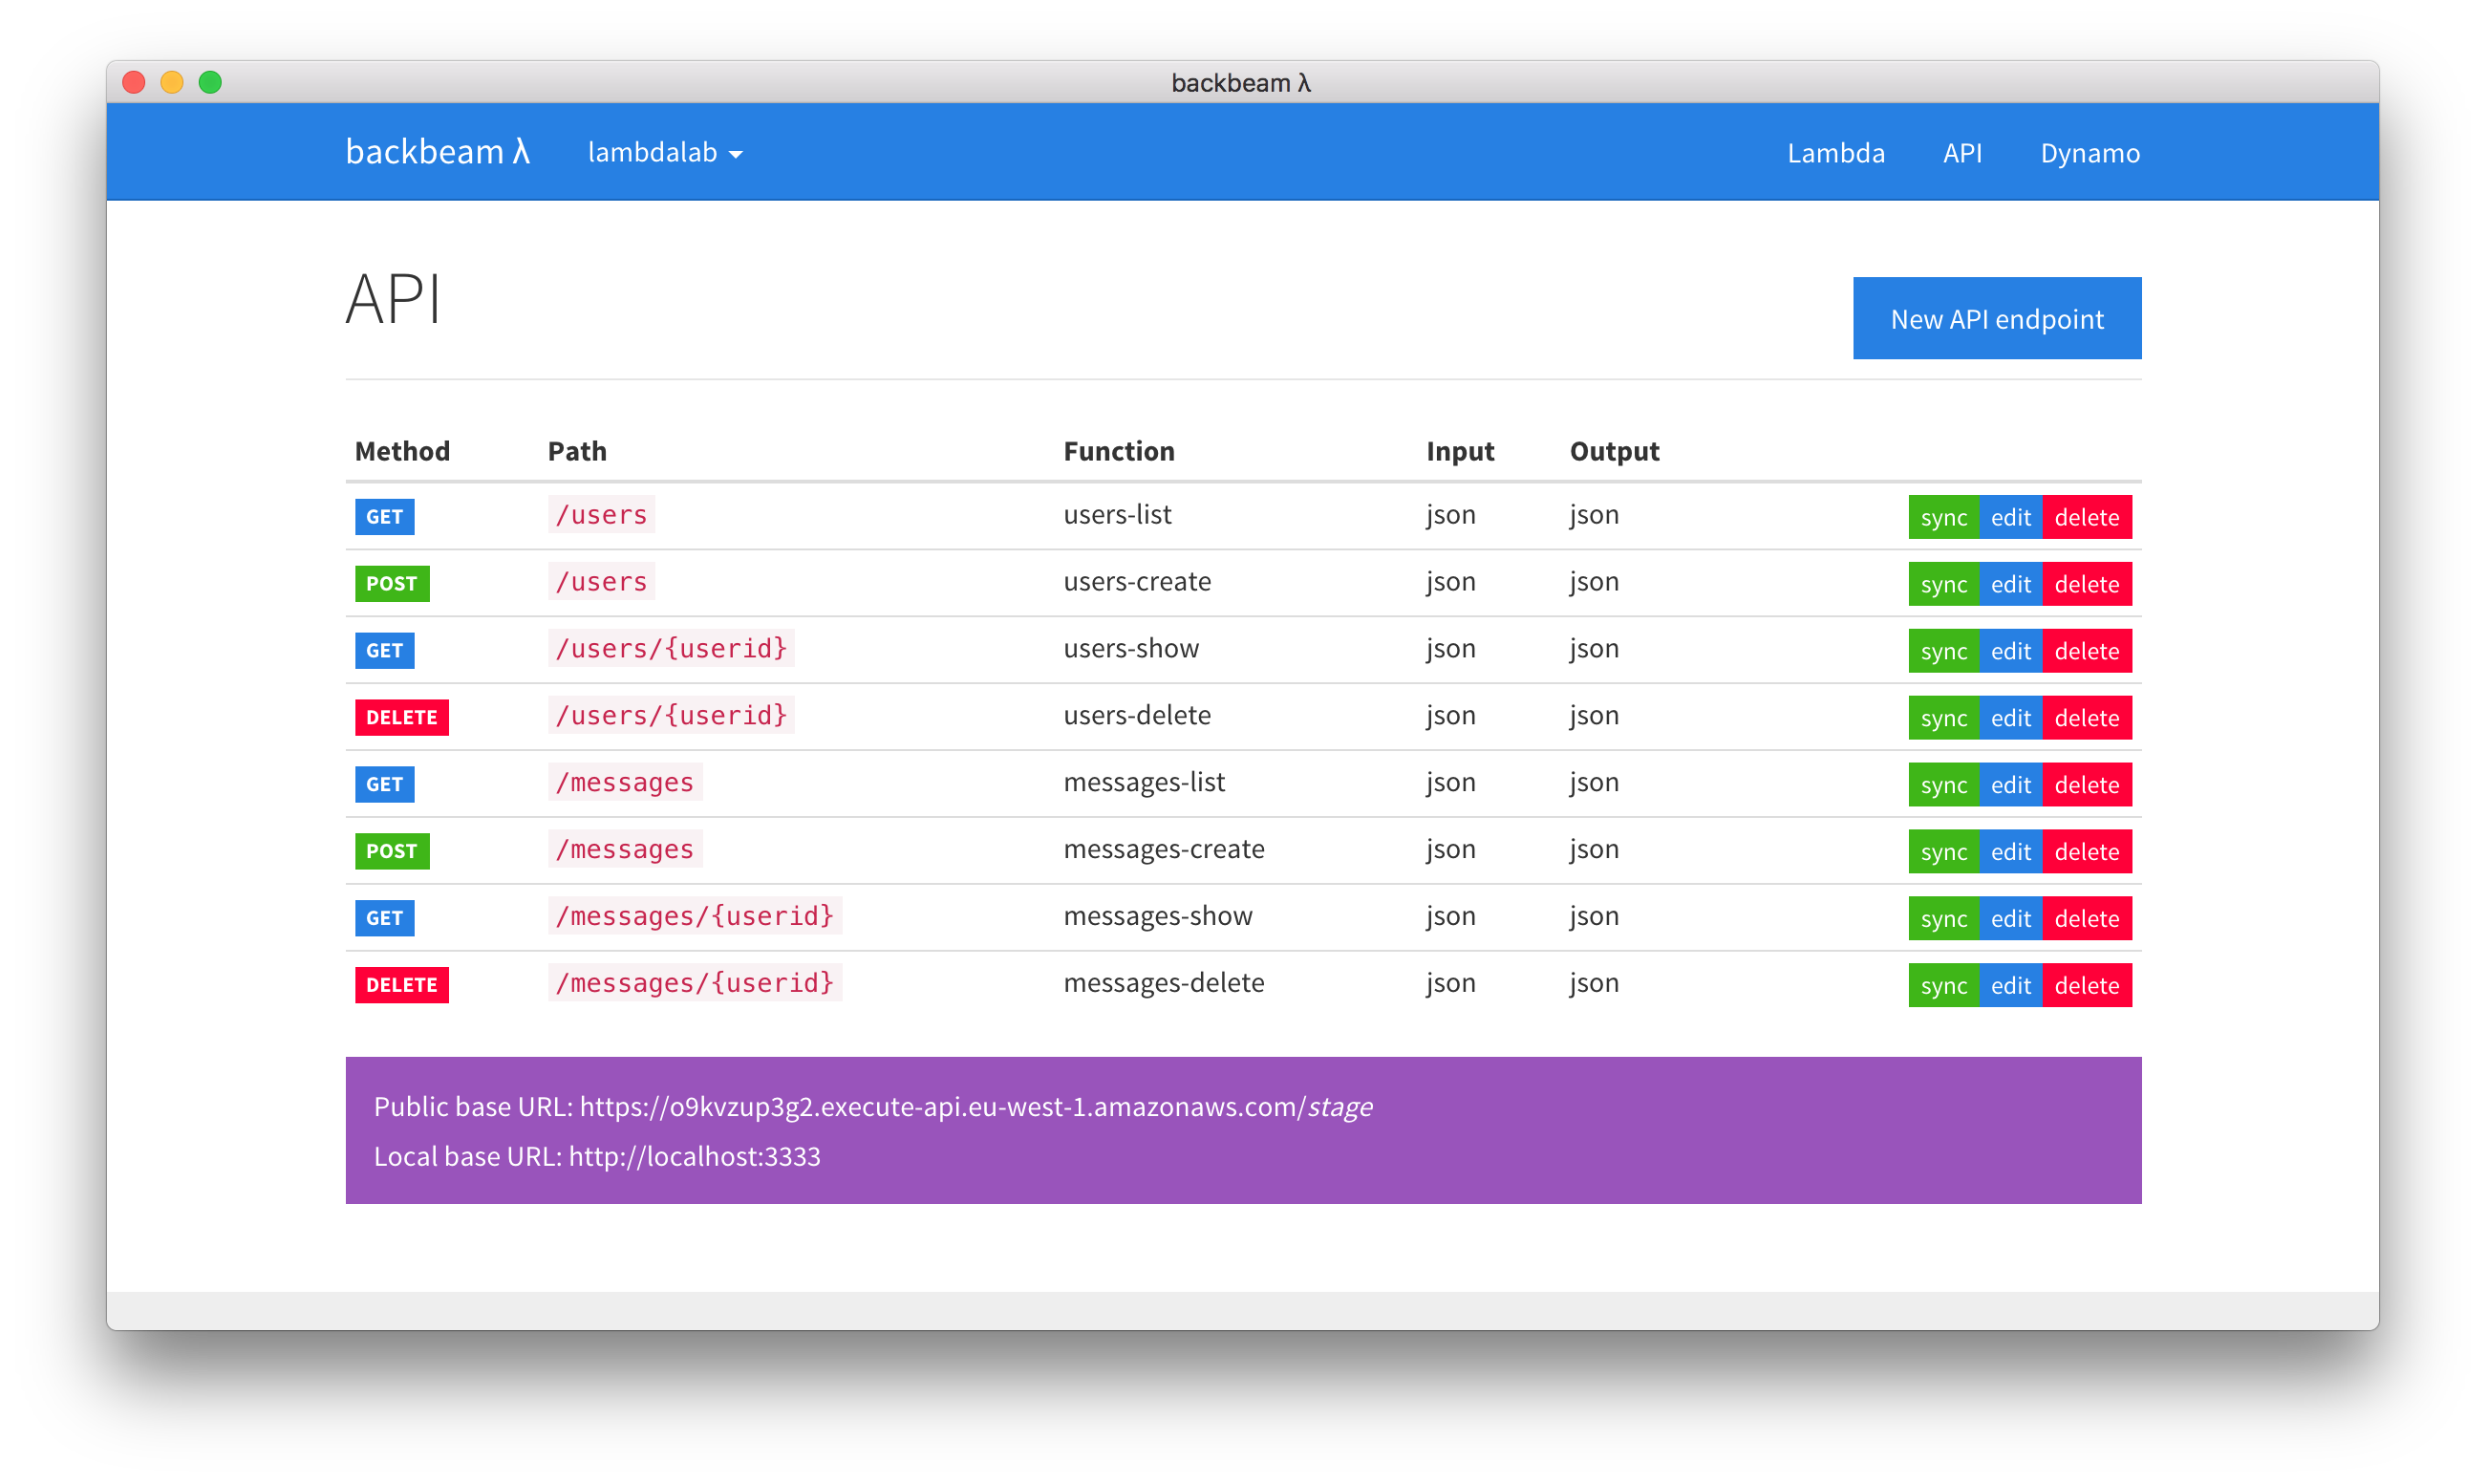Click the GET badge for /users
Viewport: 2486px width, 1483px height.
coord(384,517)
